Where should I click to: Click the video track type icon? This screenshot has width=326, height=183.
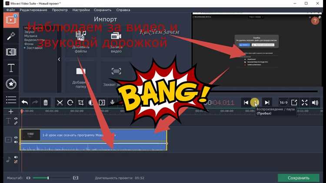8,140
